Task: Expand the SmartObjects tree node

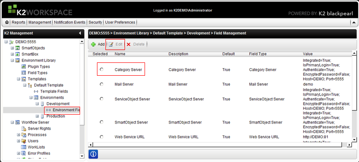Action: pos(12,48)
